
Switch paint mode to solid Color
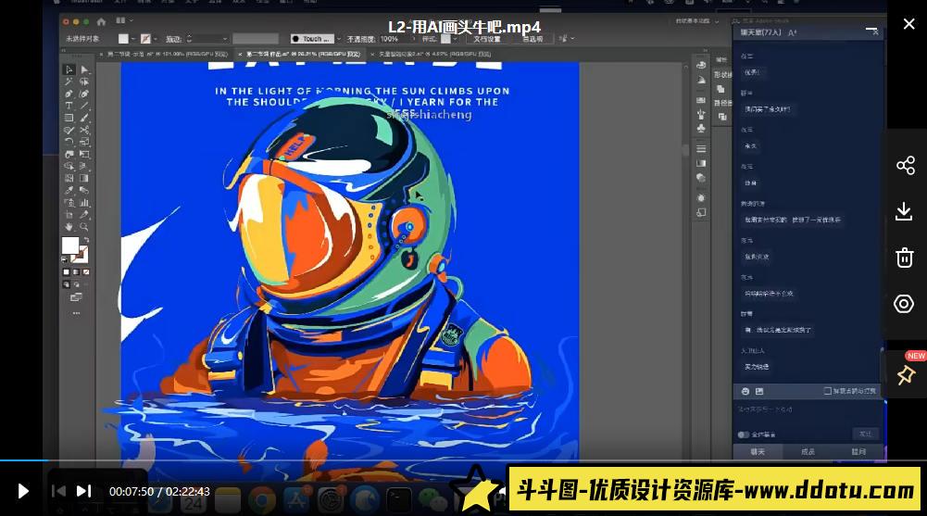click(67, 271)
